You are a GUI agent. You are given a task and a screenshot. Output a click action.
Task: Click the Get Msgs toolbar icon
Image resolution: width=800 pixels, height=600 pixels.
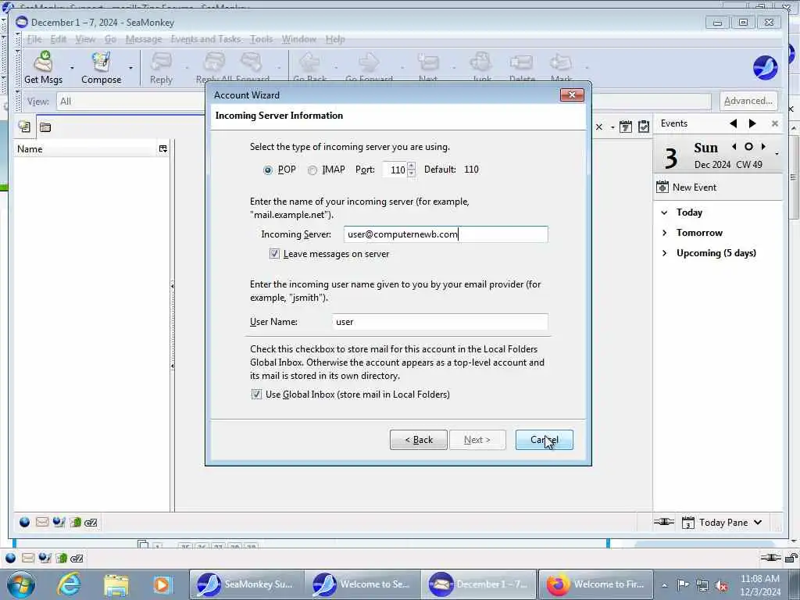[x=44, y=62]
